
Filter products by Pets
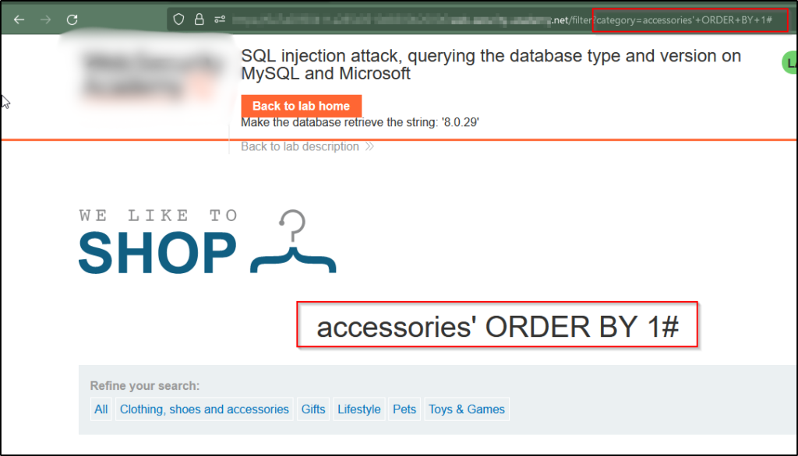pyautogui.click(x=404, y=409)
